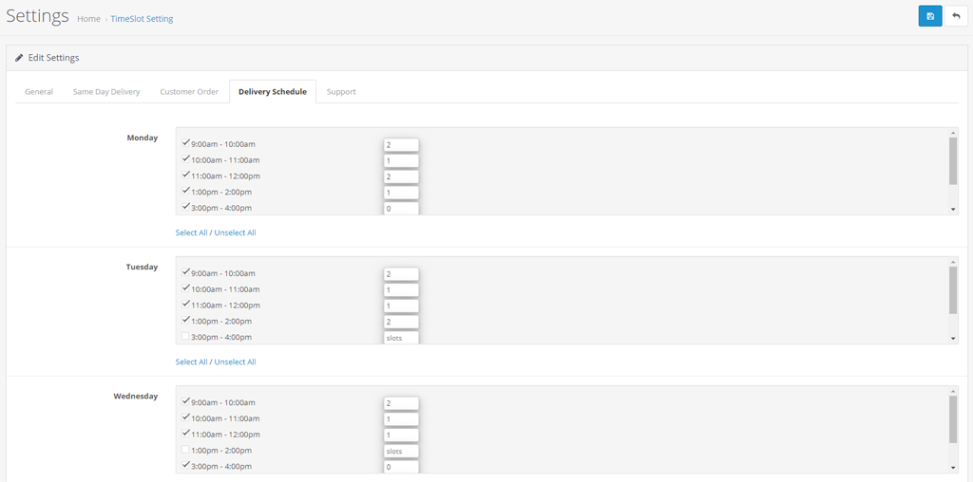Enable Tuesday 3:00pm - 4:00pm slot
This screenshot has height=482, width=973.
click(185, 337)
